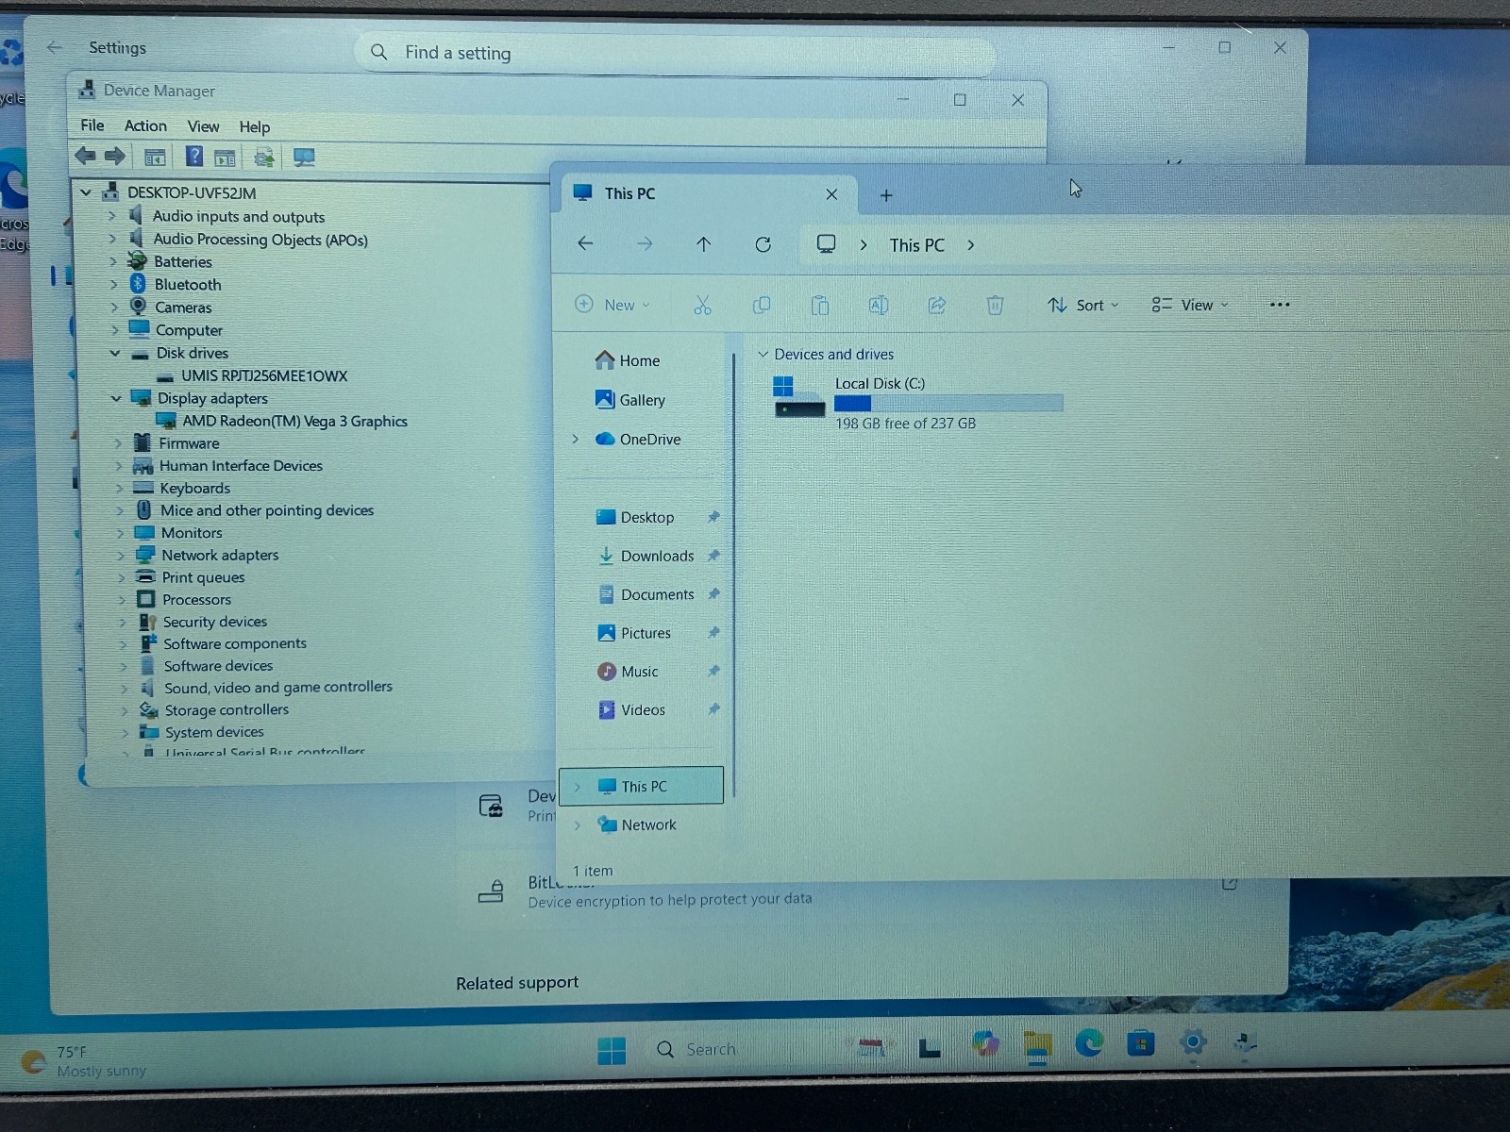Open Local Disk (C:) drive

[917, 403]
